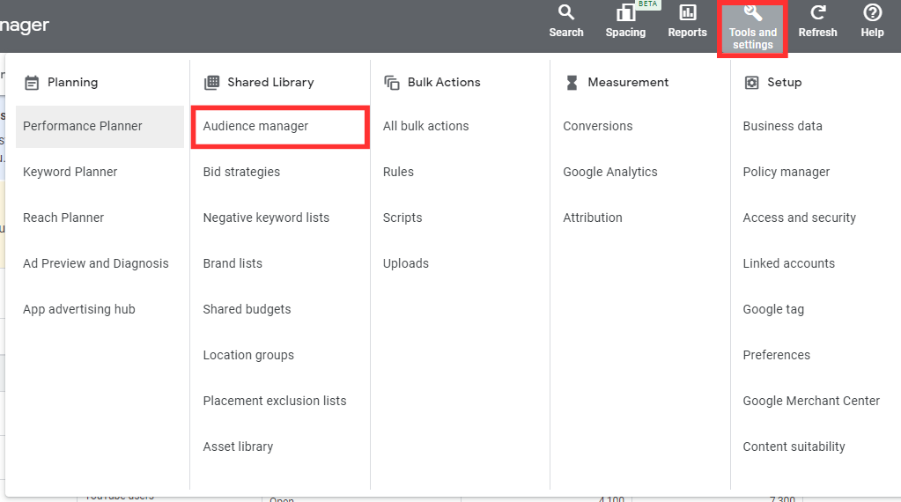
Task: Open Linked accounts
Action: (788, 263)
